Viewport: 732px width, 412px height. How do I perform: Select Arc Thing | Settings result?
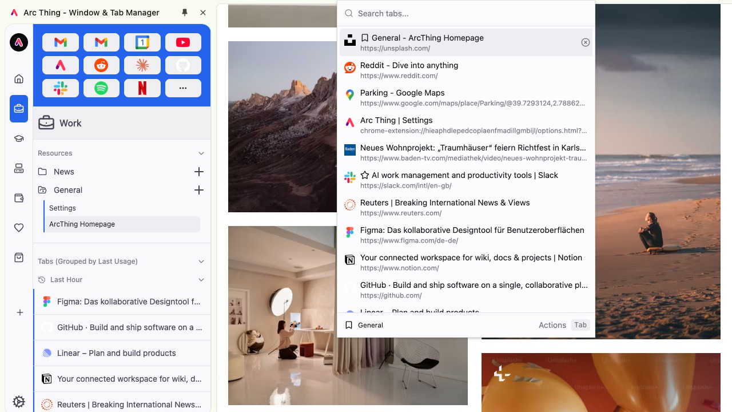[x=466, y=125]
